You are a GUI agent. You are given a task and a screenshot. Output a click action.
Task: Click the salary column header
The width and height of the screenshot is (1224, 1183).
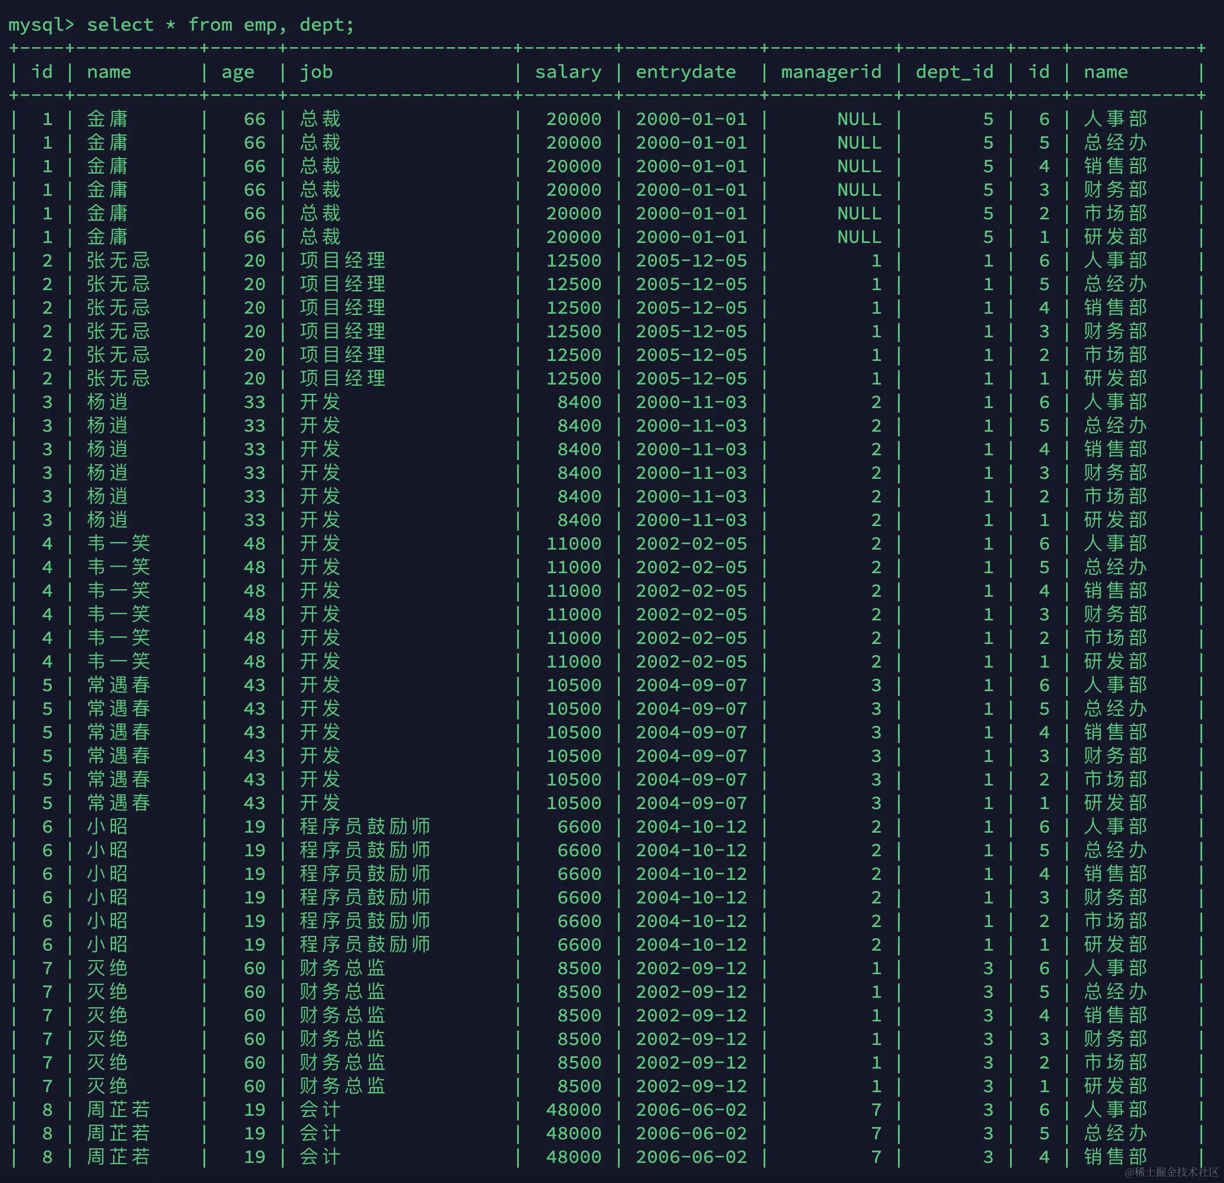coord(568,73)
